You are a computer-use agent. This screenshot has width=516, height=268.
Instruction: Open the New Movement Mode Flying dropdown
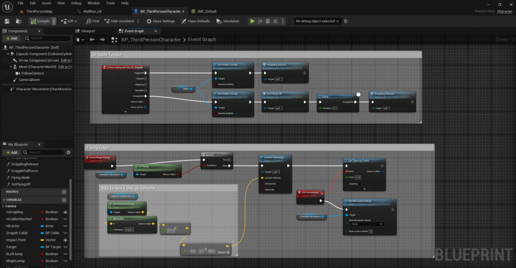pyautogui.click(x=367, y=224)
